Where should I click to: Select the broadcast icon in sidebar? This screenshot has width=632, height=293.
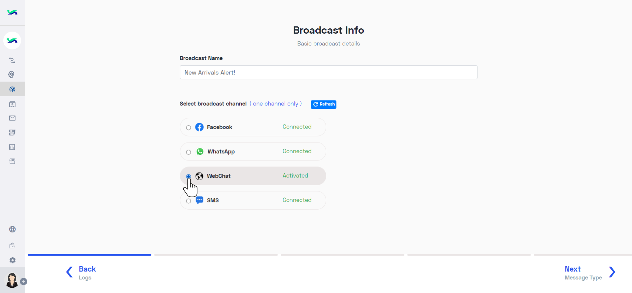pyautogui.click(x=12, y=89)
